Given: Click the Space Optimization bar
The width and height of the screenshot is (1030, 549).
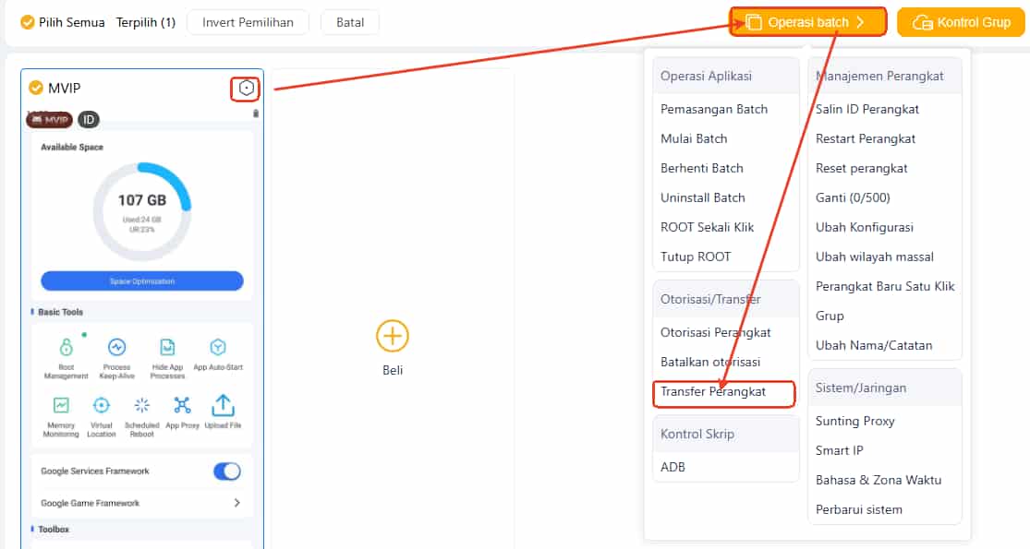Looking at the screenshot, I should tap(142, 280).
